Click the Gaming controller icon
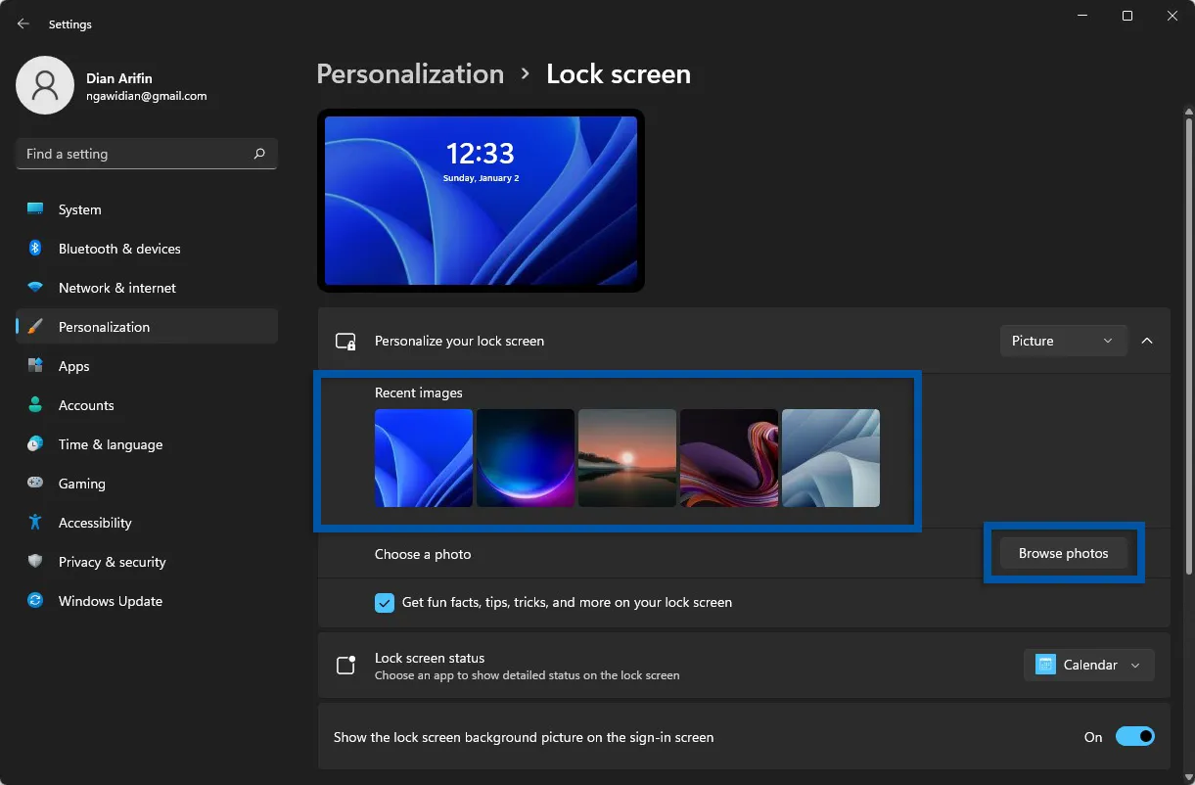The image size is (1195, 785). (35, 484)
